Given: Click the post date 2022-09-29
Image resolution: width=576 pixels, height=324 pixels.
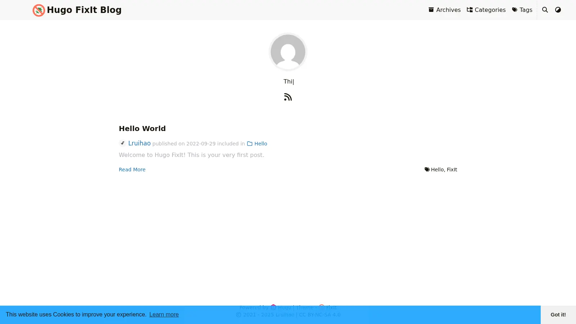Looking at the screenshot, I should point(201,144).
